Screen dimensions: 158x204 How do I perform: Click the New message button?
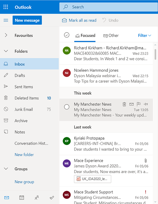click(27, 20)
